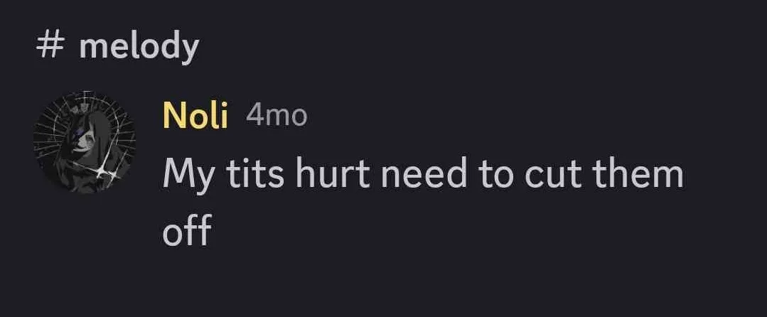This screenshot has width=767, height=317.
Task: Click the message starting with "My tits hurt"
Action: (x=422, y=175)
